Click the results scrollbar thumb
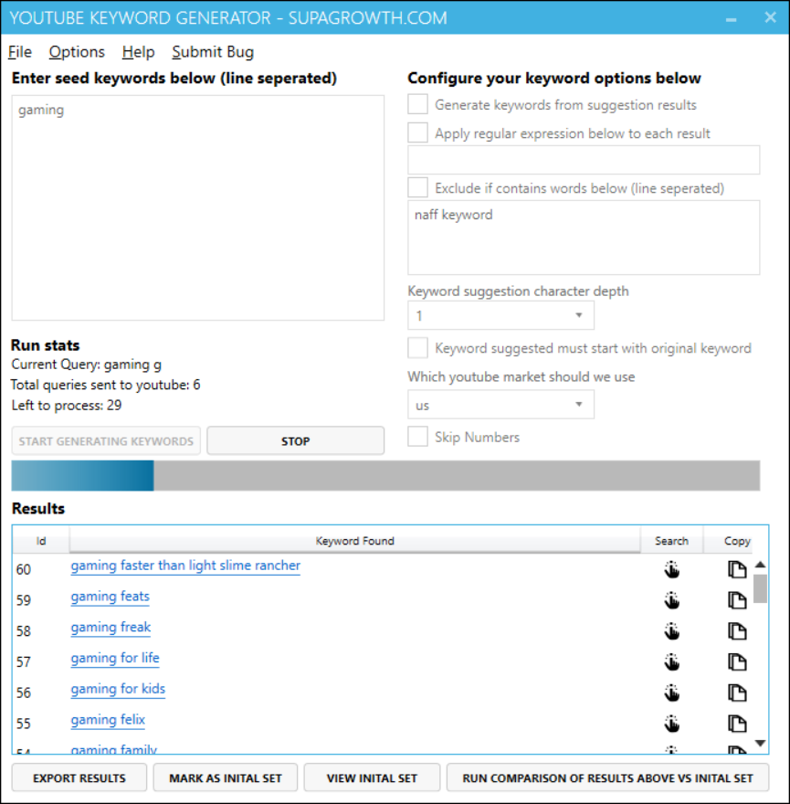Screen dimensions: 790x804 point(760,588)
